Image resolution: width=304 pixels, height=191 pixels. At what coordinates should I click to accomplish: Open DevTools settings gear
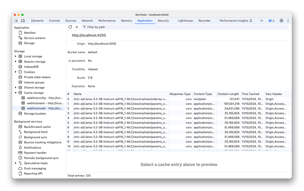point(281,21)
